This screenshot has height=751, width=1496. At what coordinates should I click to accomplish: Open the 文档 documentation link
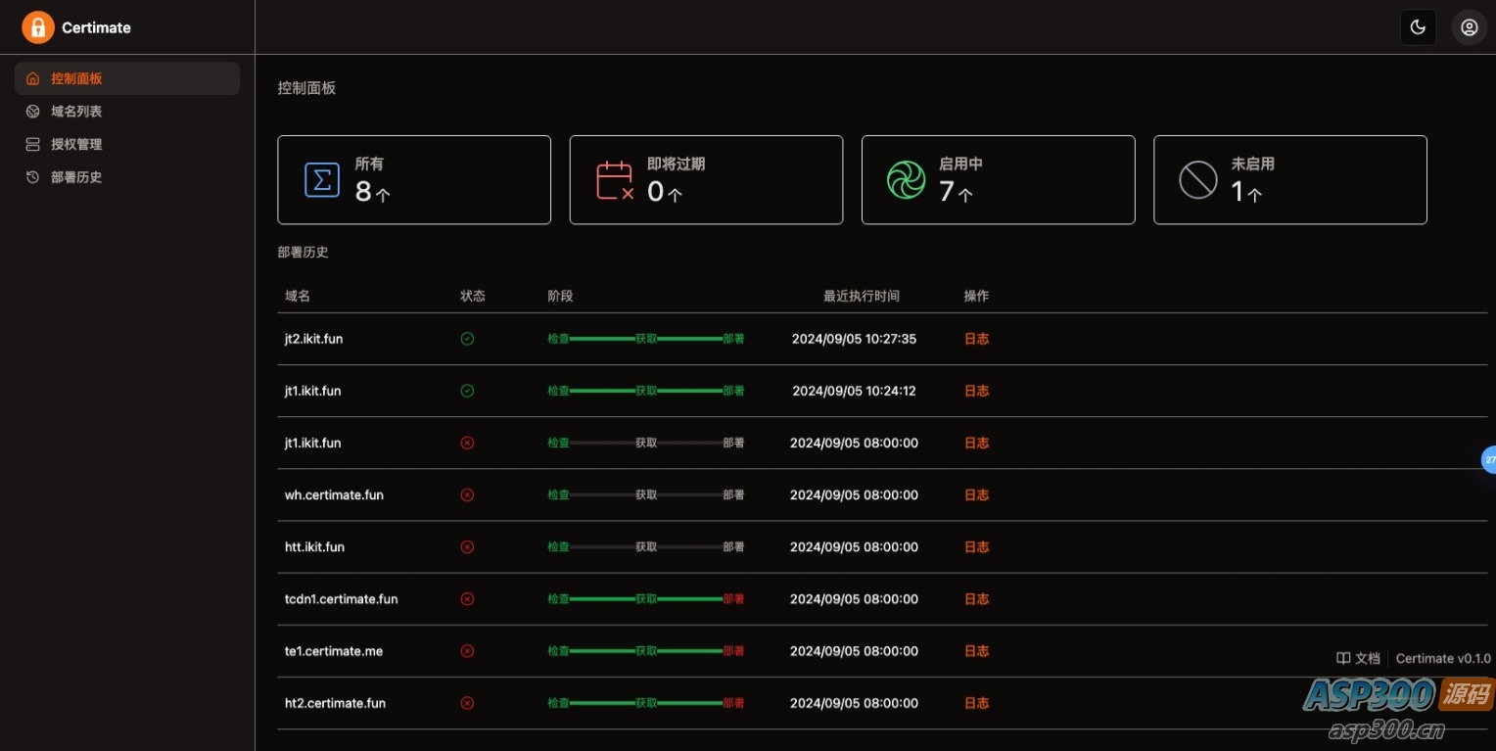[1358, 659]
